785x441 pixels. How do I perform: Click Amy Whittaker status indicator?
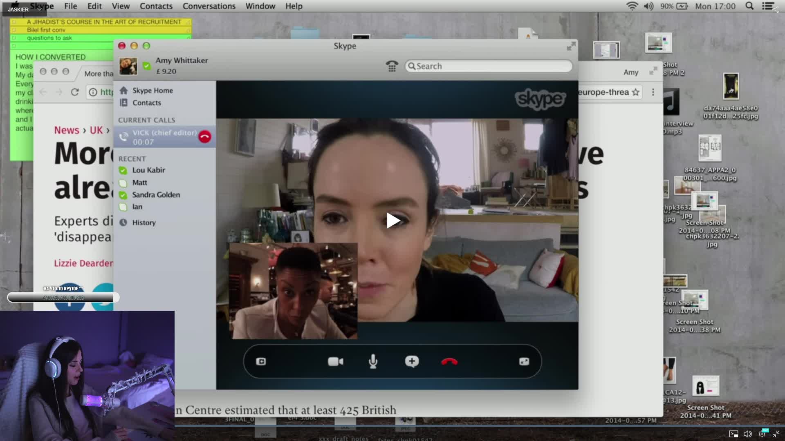[147, 66]
